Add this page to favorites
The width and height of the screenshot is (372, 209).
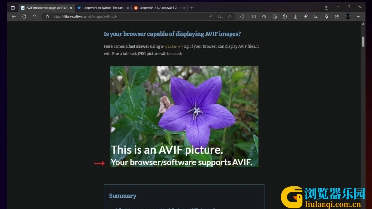(230, 16)
